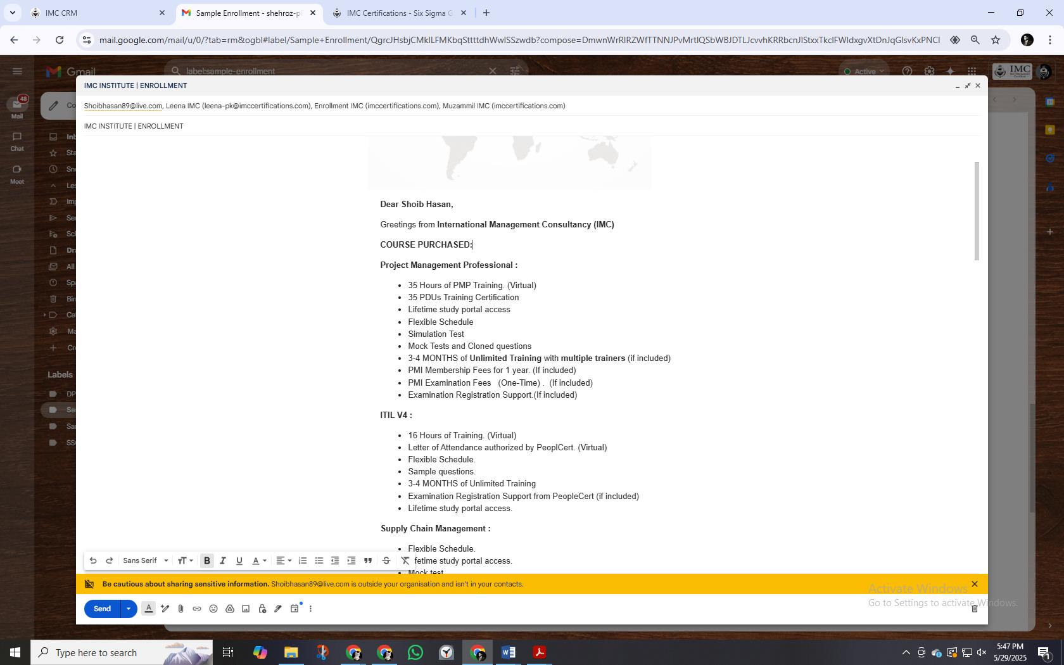The width and height of the screenshot is (1064, 665).
Task: Open the text alignment dropdown
Action: [284, 560]
